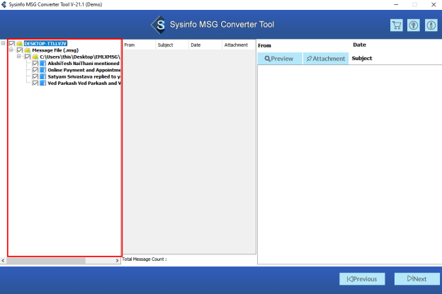Click the folder icon beside C:\Users\this path
The image size is (442, 294).
(x=35, y=57)
